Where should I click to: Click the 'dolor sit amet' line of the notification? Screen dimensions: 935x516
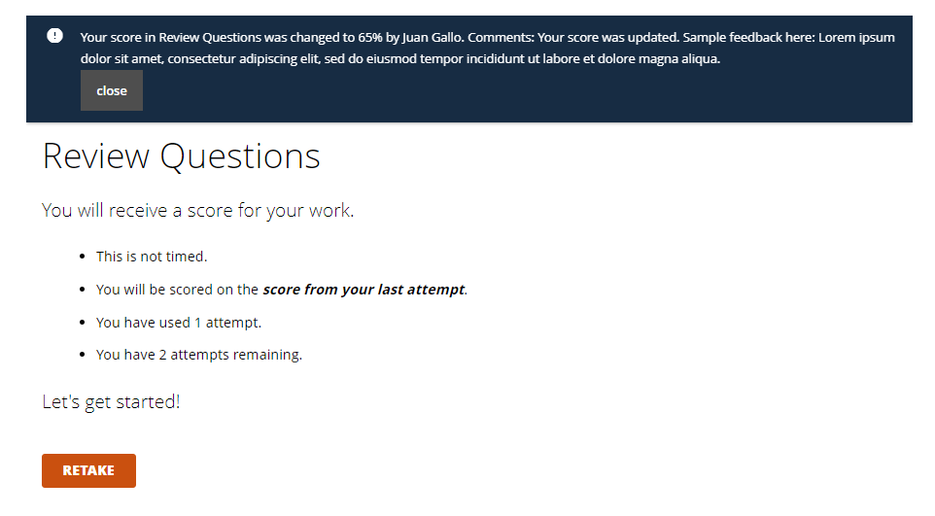point(400,58)
